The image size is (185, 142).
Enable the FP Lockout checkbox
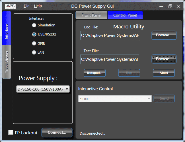[11, 132]
